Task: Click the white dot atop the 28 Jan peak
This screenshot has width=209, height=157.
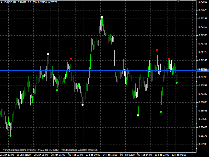Action: click(48, 54)
